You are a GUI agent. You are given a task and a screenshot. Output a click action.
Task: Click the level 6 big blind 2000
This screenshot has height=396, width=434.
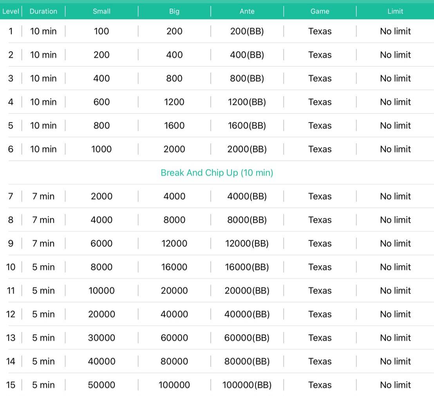click(174, 149)
